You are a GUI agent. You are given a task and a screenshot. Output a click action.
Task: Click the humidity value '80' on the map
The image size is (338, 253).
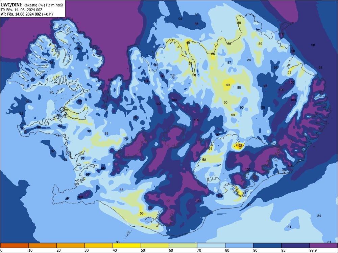[x=239, y=88]
